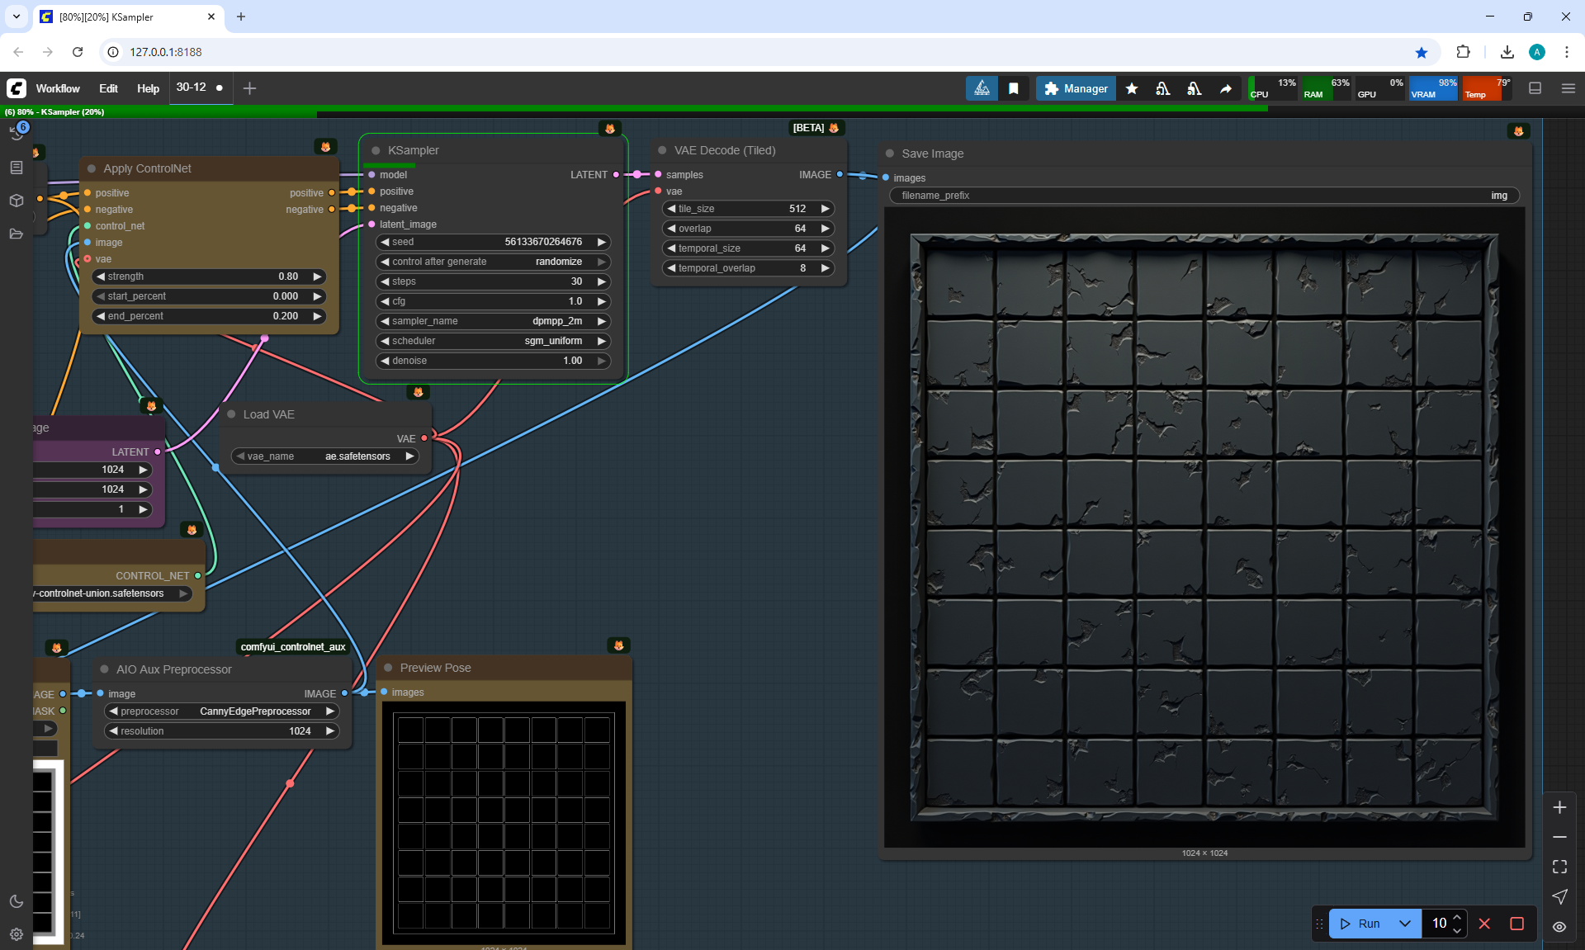Viewport: 1585px width, 950px height.
Task: Toggle link visibility eye icon
Action: 1559,927
